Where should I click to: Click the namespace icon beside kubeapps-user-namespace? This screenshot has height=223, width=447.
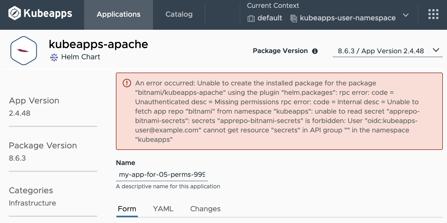[x=294, y=18]
